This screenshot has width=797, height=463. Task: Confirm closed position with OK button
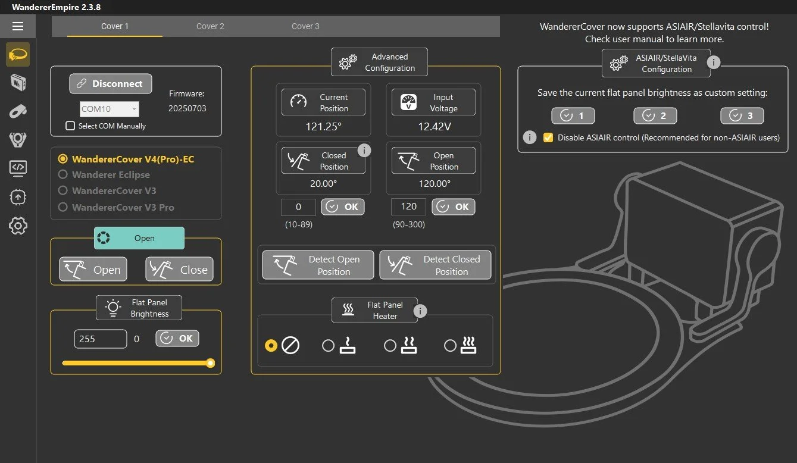coord(343,207)
